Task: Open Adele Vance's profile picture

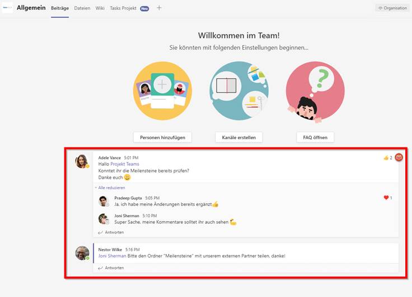Action: click(82, 161)
